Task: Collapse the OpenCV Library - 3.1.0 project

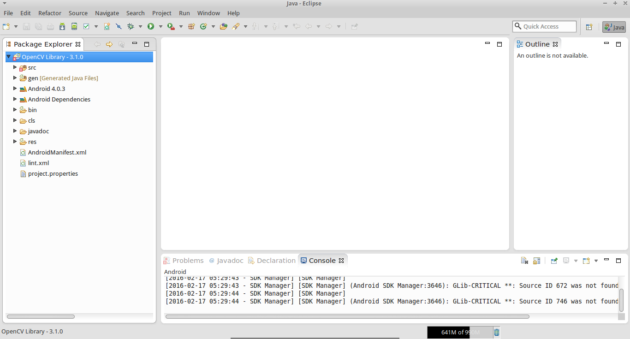Action: (9, 57)
